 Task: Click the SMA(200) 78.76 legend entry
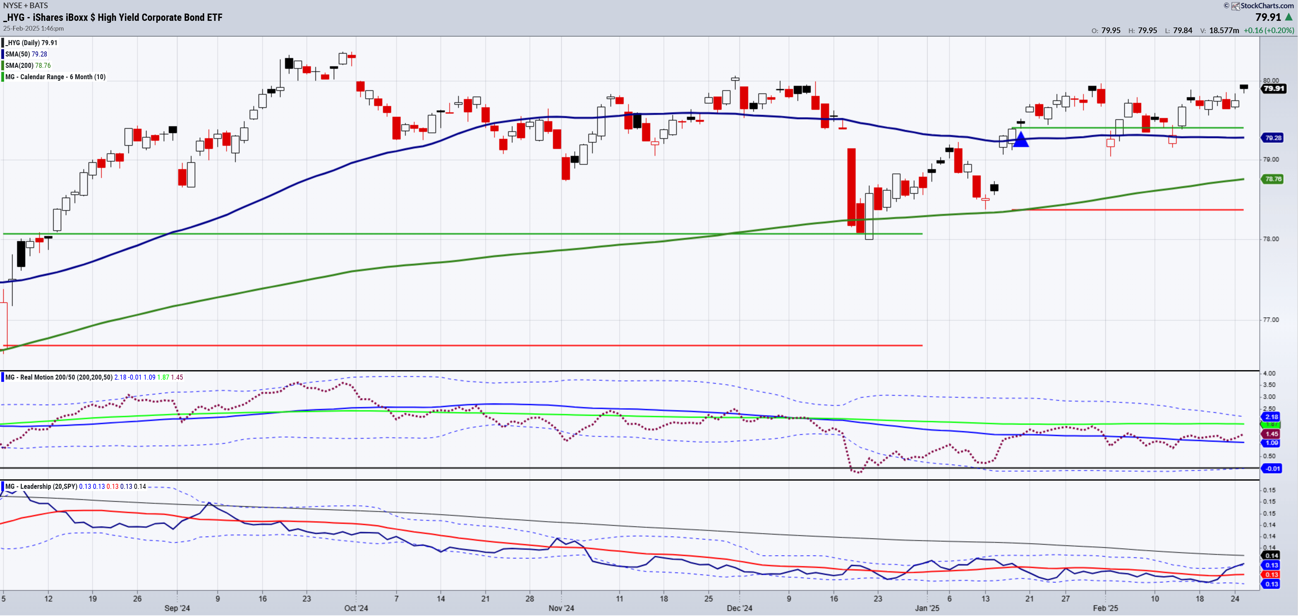pyautogui.click(x=28, y=65)
